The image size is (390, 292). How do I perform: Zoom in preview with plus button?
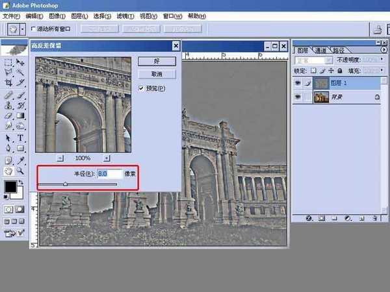[x=107, y=158]
